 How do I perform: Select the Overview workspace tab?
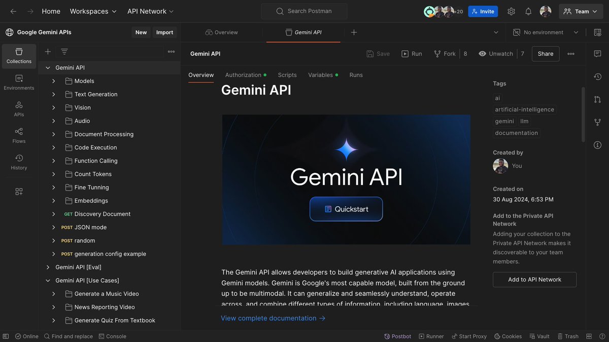222,32
